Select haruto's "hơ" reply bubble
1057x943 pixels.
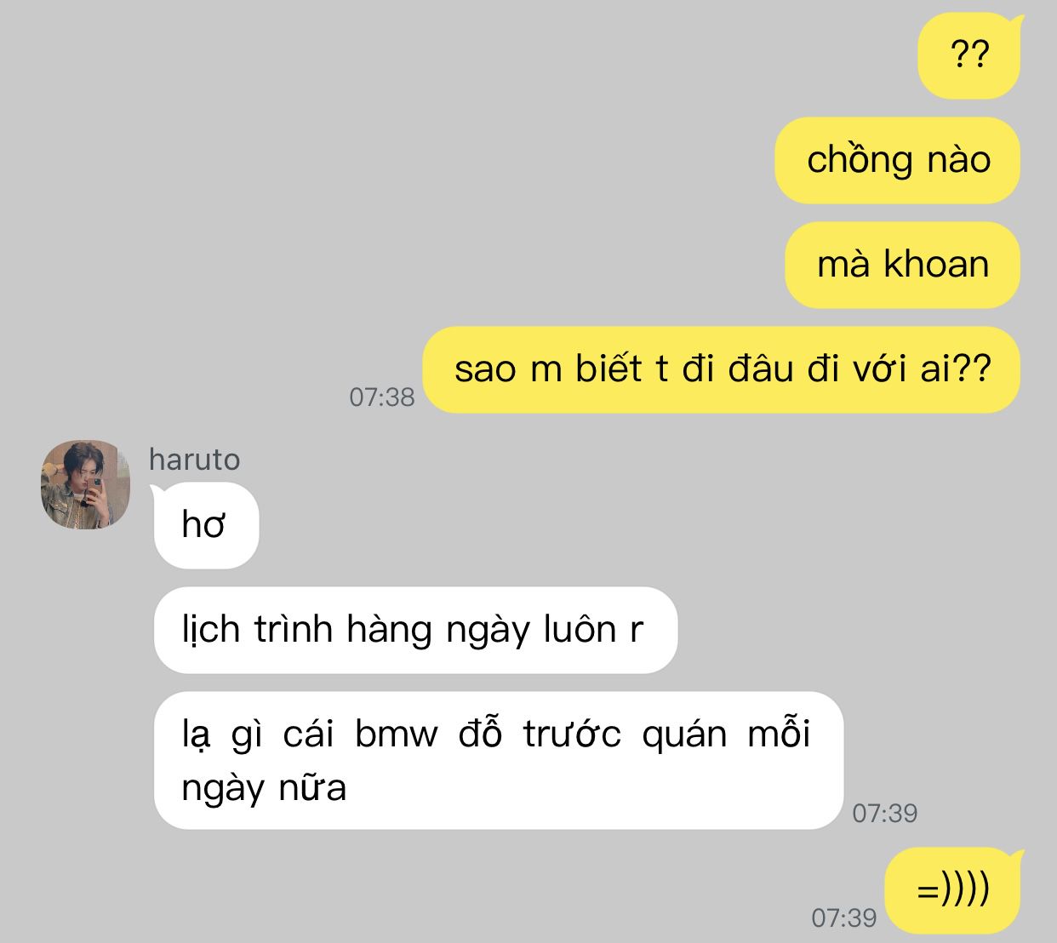(x=206, y=525)
